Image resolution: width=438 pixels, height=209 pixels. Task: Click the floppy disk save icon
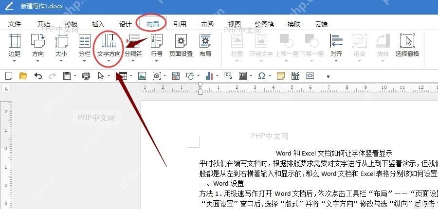[67, 76]
